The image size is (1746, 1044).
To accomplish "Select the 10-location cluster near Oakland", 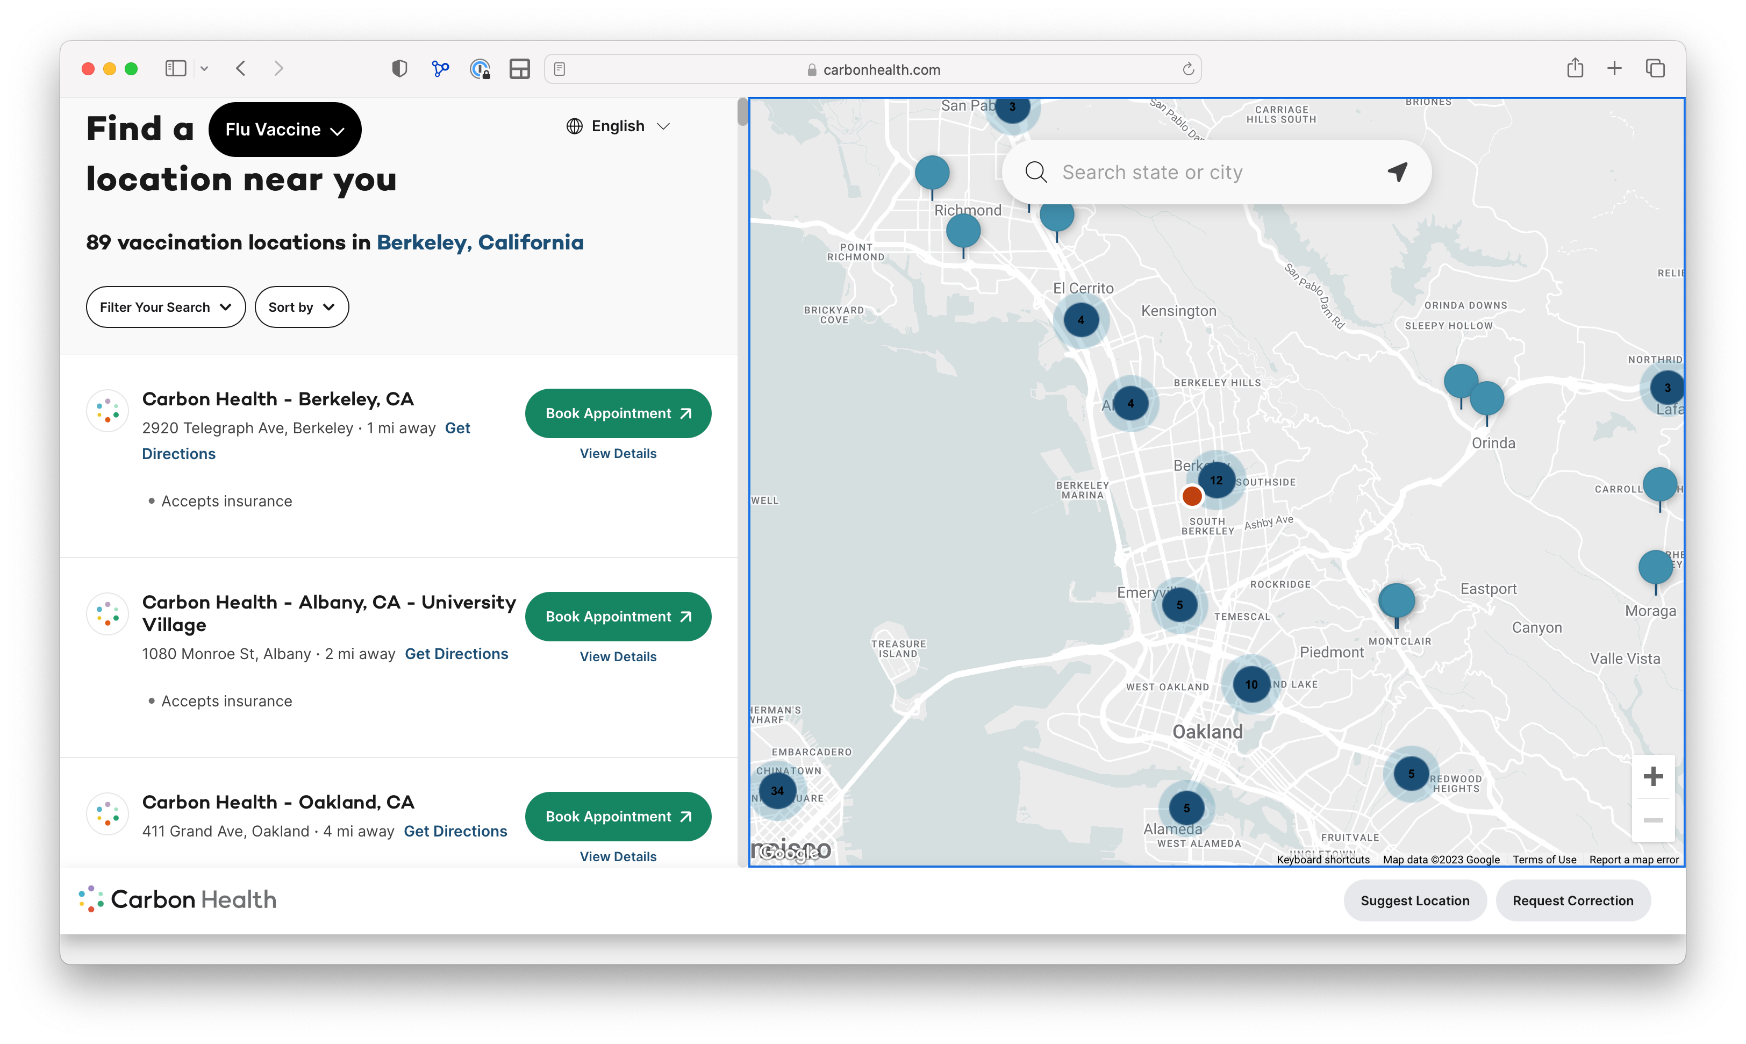I will tap(1251, 684).
